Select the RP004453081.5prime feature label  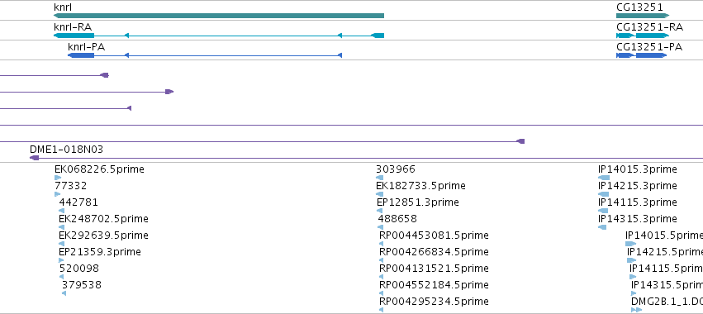point(434,235)
